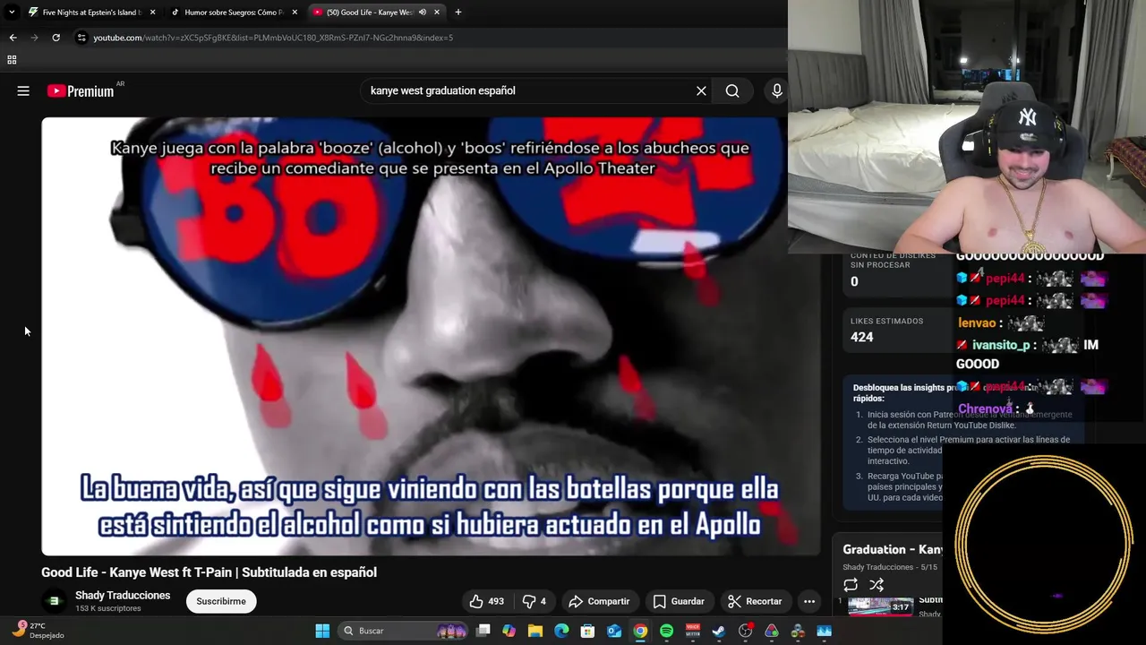Open Copilot from the taskbar
Image resolution: width=1146 pixels, height=645 pixels.
click(x=509, y=631)
